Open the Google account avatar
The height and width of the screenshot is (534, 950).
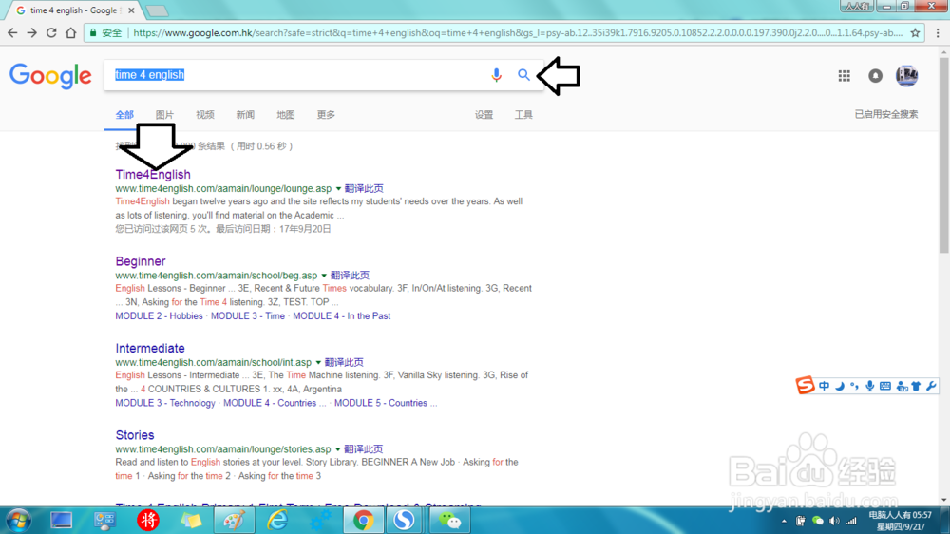[907, 76]
